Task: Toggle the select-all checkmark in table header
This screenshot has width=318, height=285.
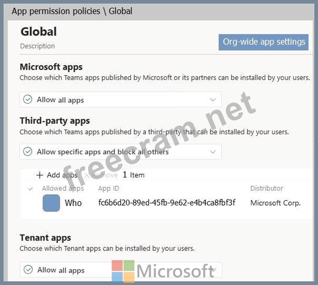Action: [x=30, y=188]
